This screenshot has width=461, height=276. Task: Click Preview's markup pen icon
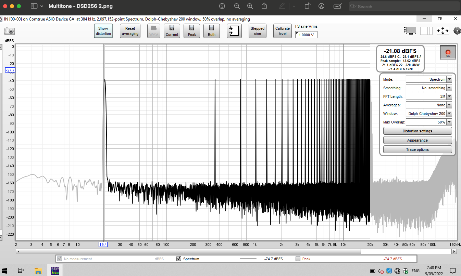point(282,6)
